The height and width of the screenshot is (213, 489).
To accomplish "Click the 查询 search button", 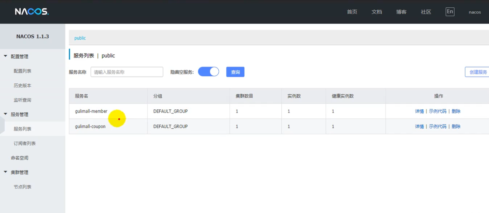I will [x=235, y=72].
